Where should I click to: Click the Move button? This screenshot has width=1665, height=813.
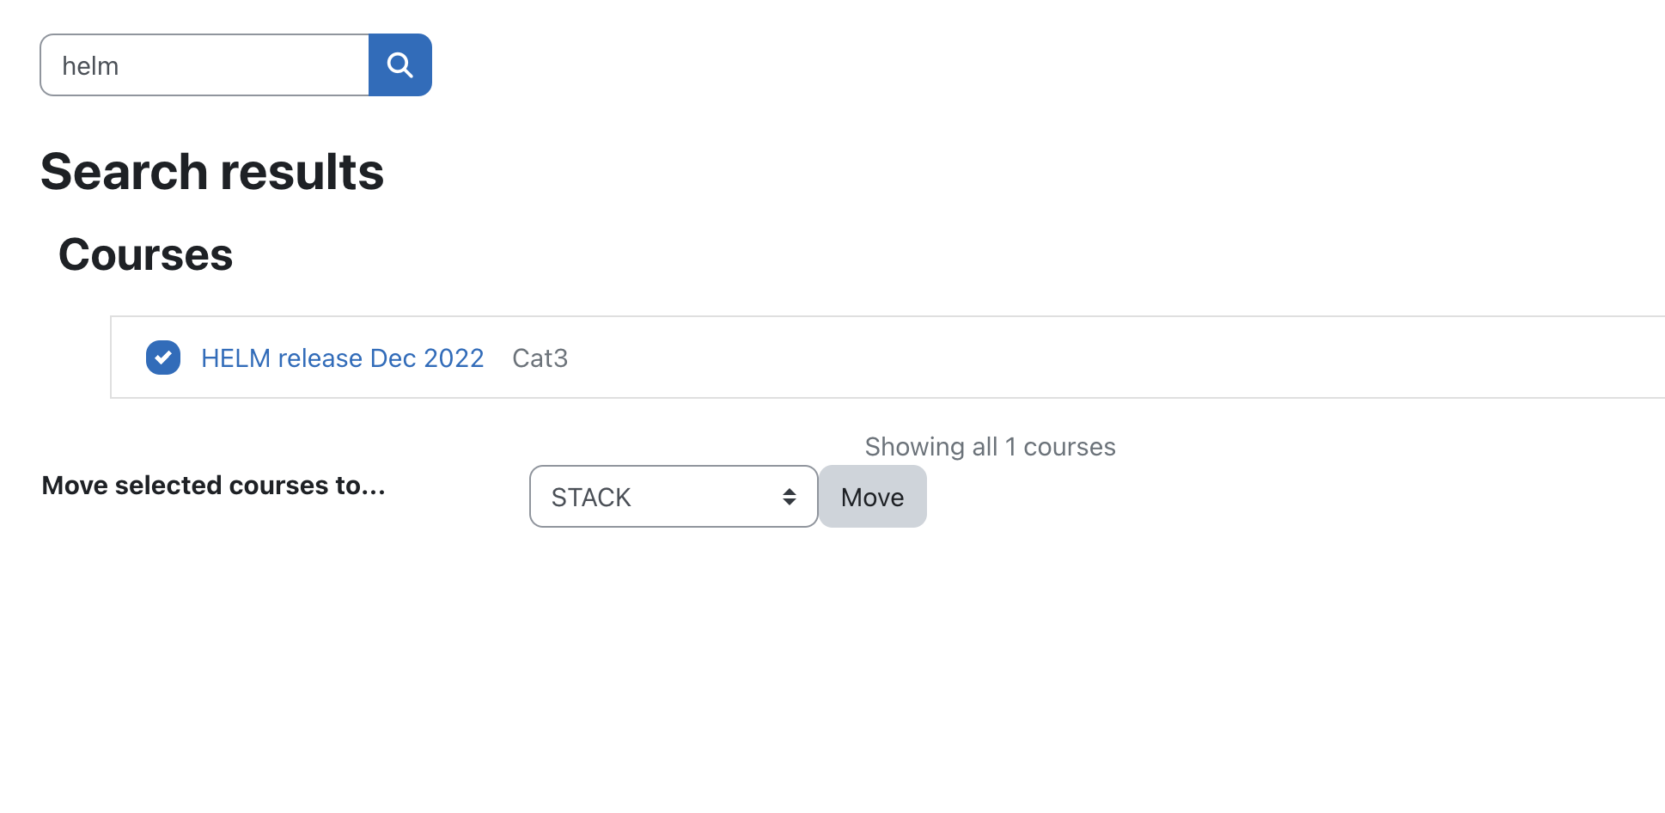click(x=872, y=497)
